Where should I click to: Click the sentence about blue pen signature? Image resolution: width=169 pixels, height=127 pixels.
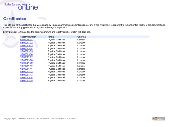tap(47, 32)
